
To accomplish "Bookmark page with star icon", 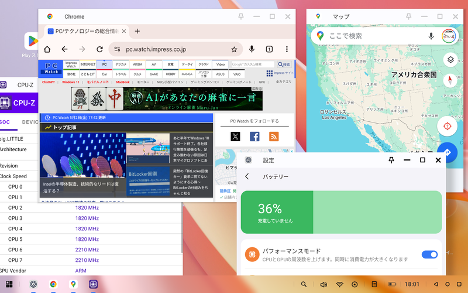I will 235,49.
